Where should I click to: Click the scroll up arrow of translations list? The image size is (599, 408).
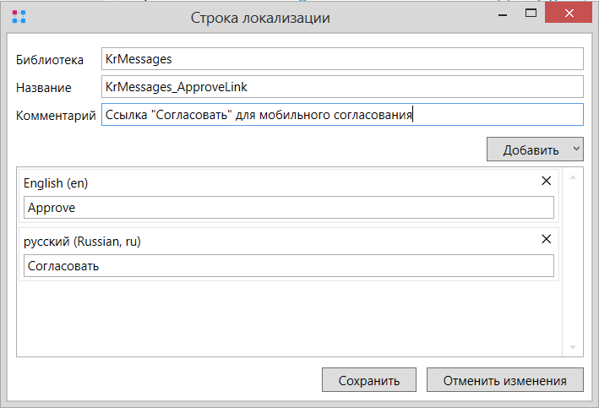(x=573, y=177)
